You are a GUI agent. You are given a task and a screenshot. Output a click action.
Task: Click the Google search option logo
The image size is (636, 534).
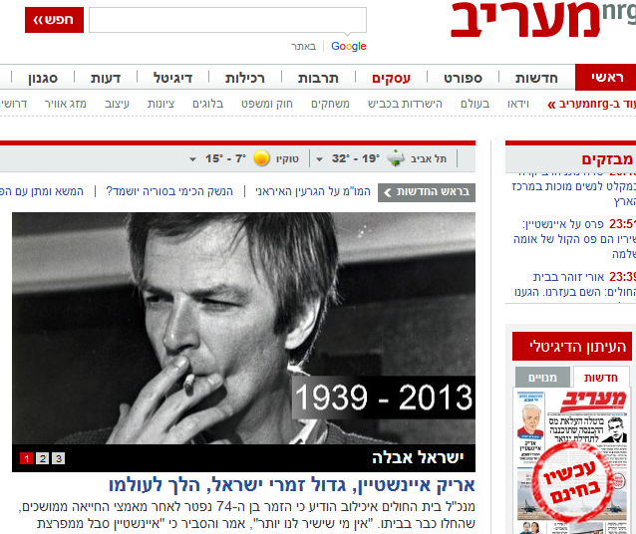(349, 46)
